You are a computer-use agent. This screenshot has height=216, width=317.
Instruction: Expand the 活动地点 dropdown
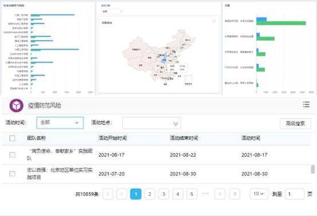(x=152, y=123)
